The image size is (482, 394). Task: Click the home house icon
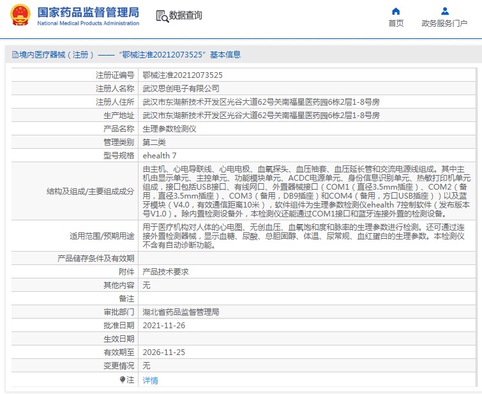[x=396, y=11]
